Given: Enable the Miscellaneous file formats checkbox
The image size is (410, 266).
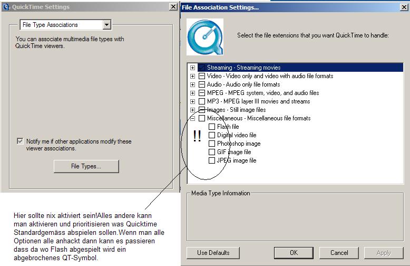Looking at the screenshot, I should tap(202, 118).
